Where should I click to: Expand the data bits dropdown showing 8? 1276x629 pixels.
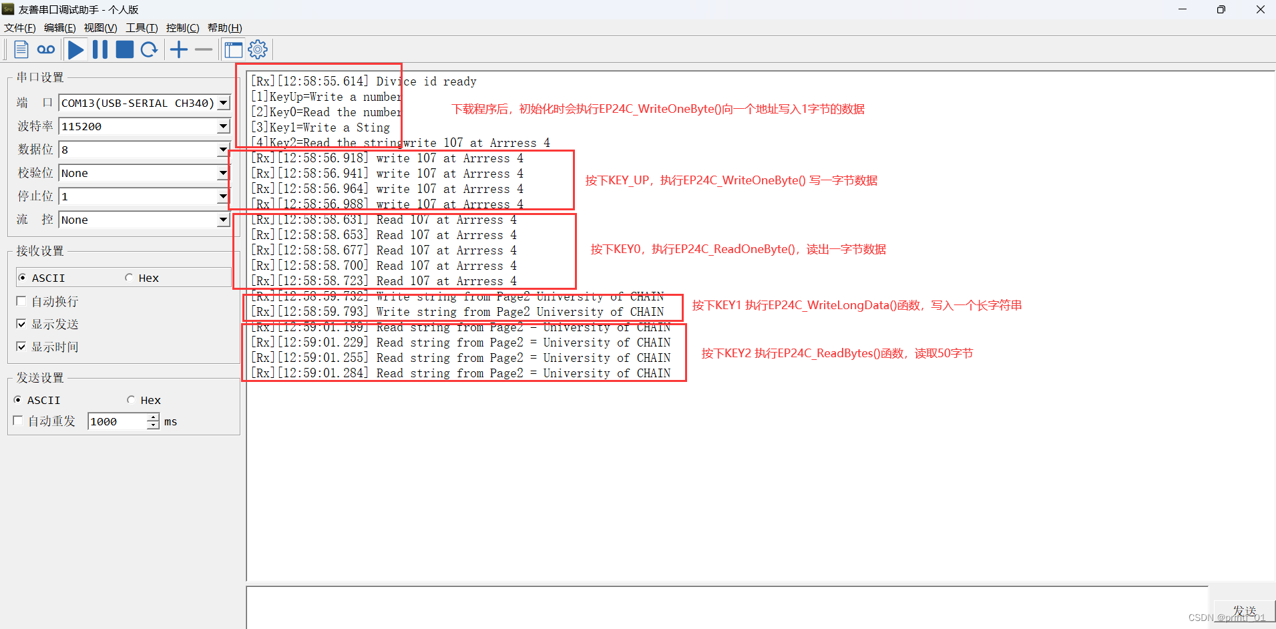224,150
